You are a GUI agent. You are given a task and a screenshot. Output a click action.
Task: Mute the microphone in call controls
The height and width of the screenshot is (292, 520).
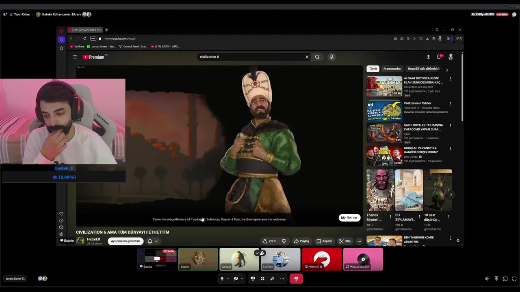[222, 279]
